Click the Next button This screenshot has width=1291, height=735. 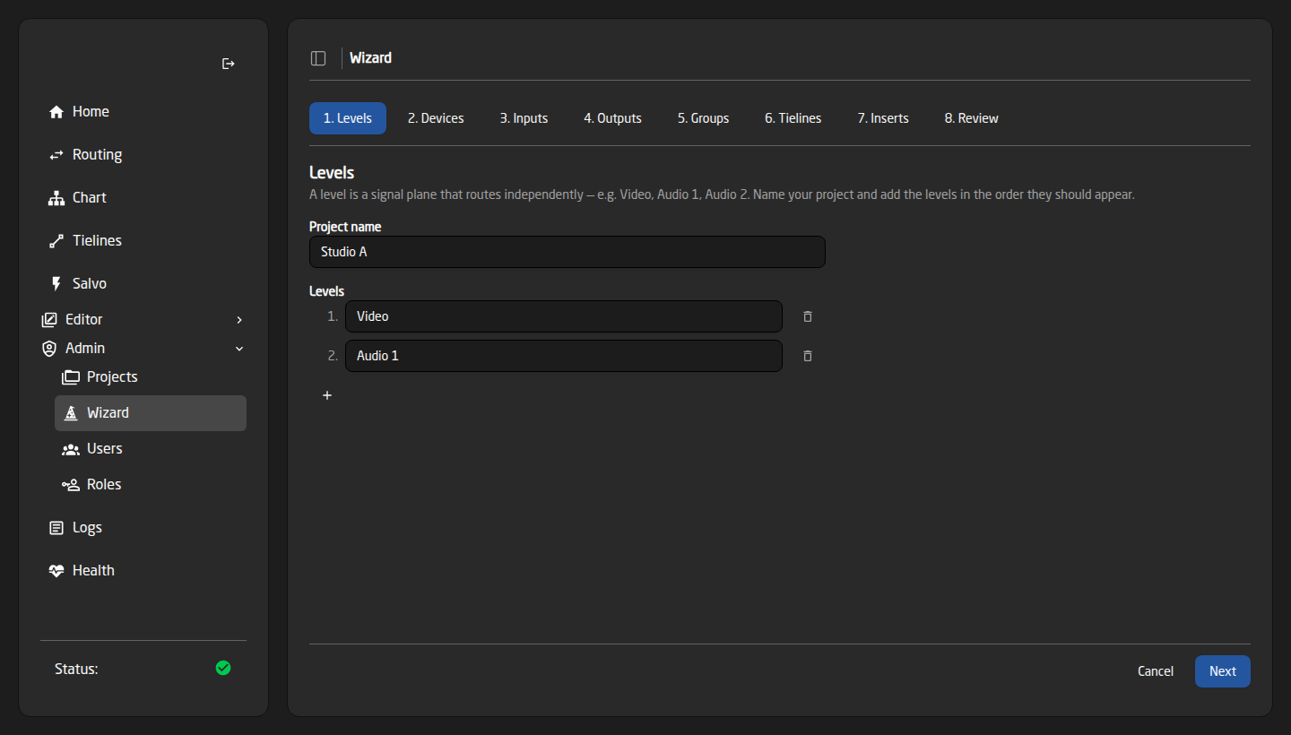click(1222, 671)
